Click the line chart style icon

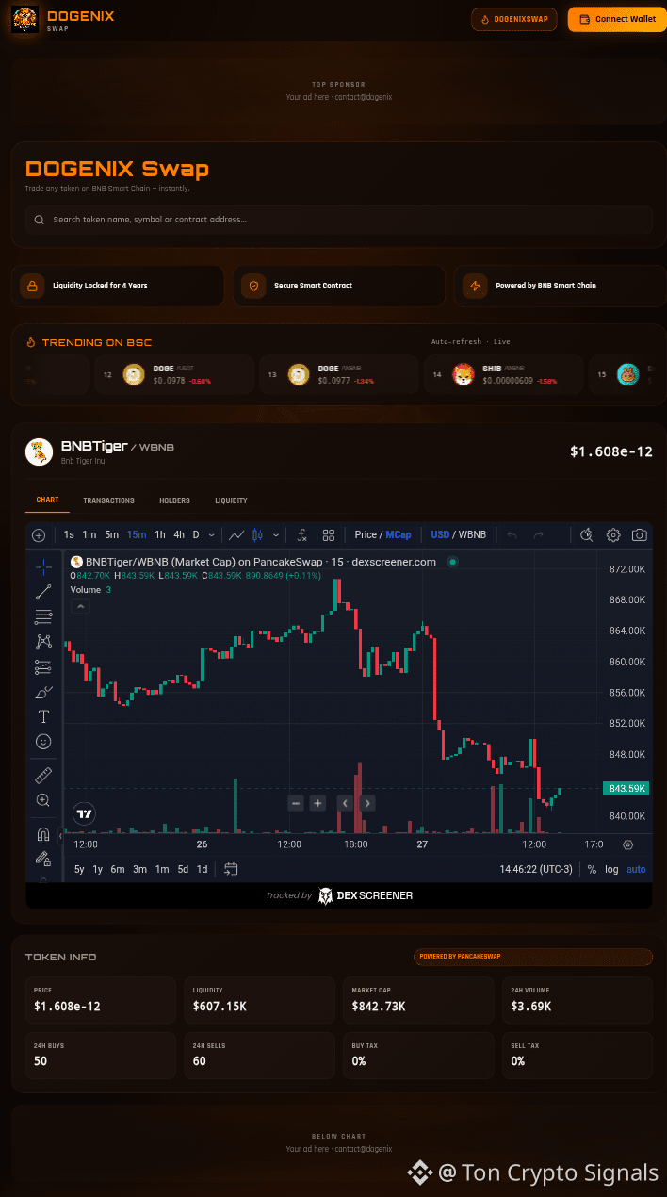(236, 534)
